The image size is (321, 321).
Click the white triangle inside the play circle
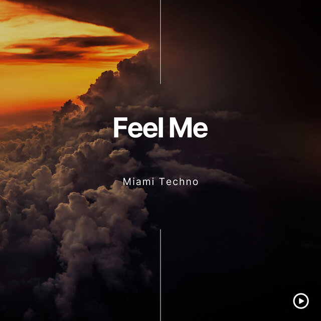click(x=301, y=301)
